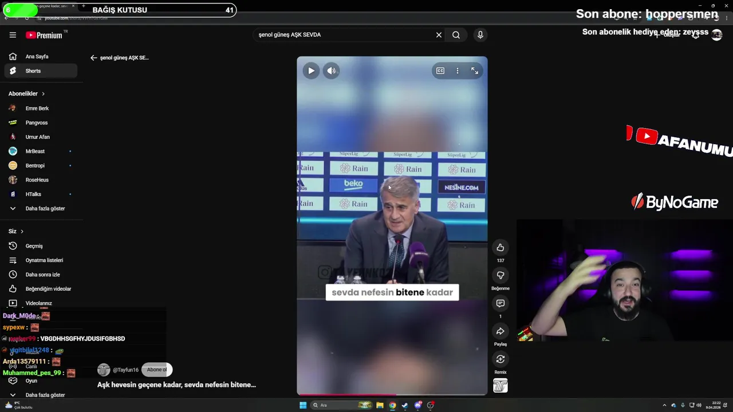Open Discord from the taskbar
This screenshot has height=412, width=733.
click(x=418, y=405)
